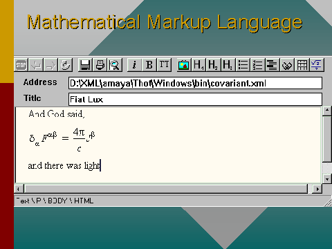This screenshot has width=332, height=249.
Task: Go back with the left arrow icon
Action: [36, 65]
